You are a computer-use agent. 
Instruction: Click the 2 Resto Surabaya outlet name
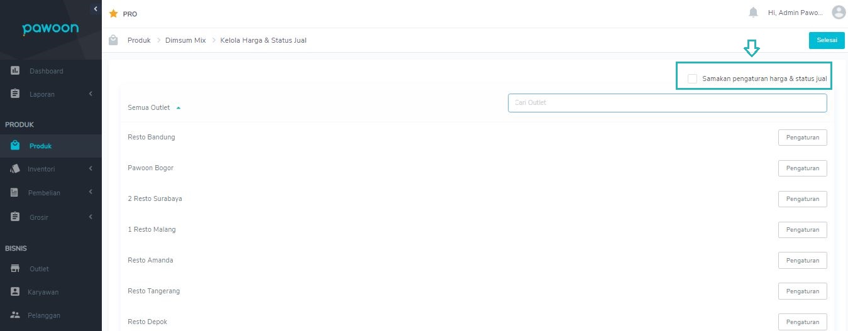pyautogui.click(x=155, y=198)
